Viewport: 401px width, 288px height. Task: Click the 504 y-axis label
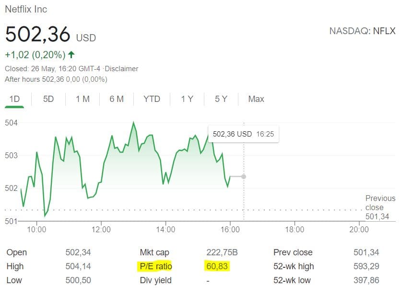pos(11,123)
